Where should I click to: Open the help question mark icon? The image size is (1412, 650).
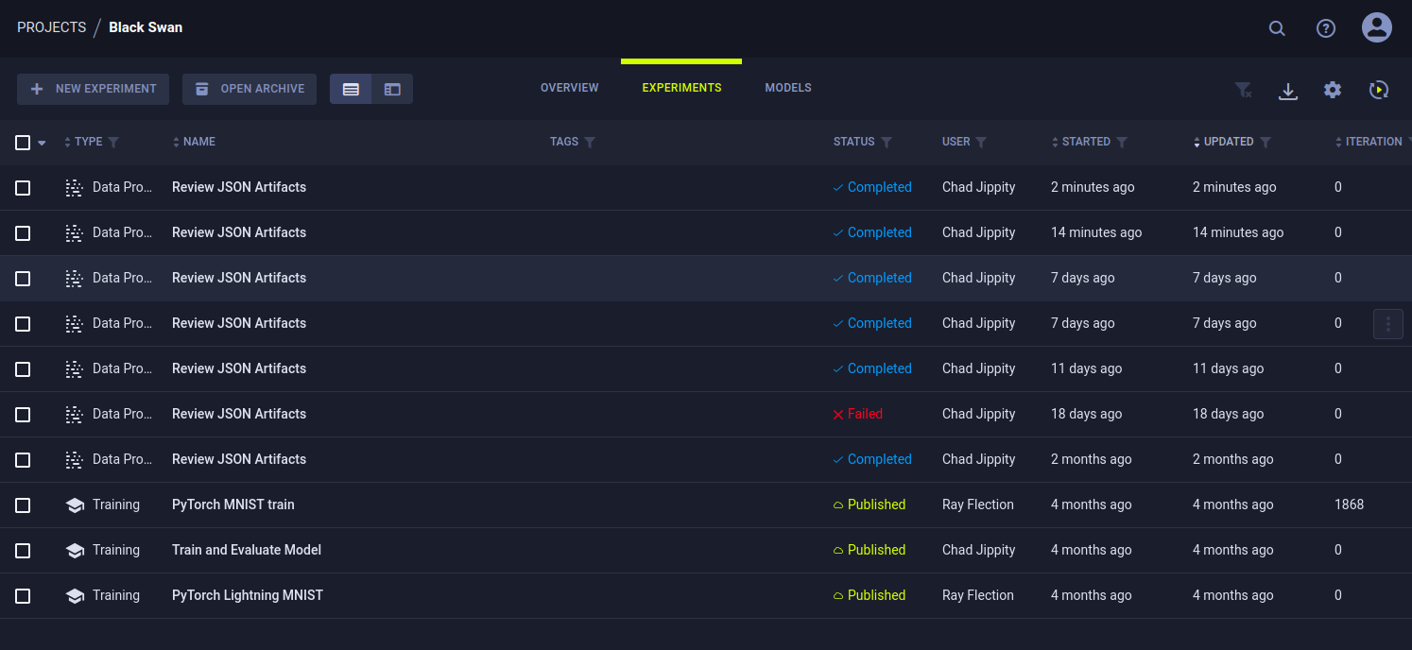(1326, 28)
